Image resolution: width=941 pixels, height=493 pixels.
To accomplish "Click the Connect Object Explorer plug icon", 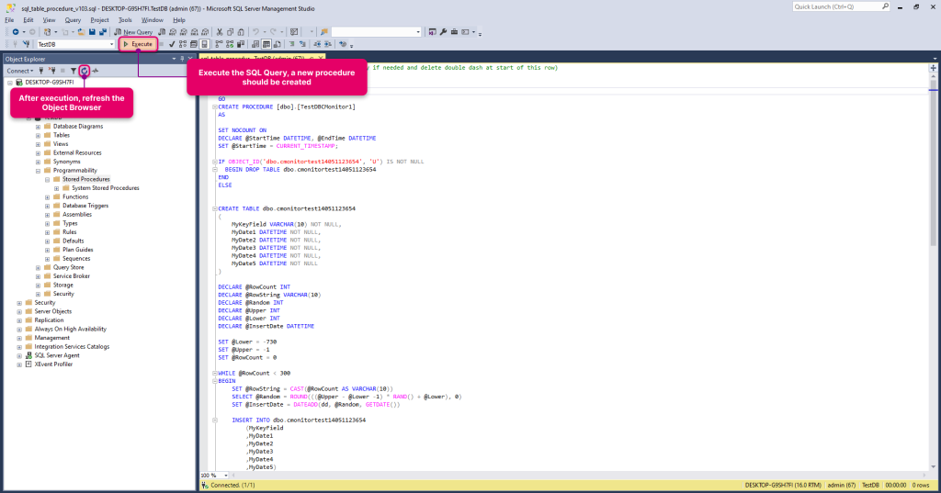I will (41, 71).
